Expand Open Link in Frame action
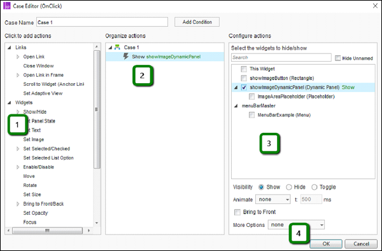 [x=18, y=75]
